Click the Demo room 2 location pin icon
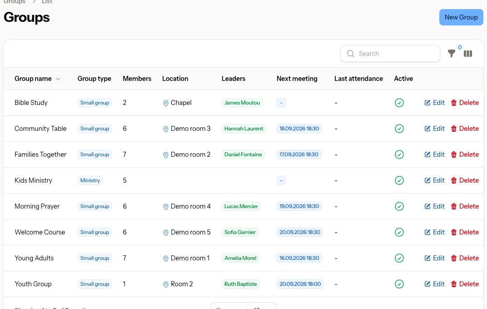 pyautogui.click(x=165, y=154)
